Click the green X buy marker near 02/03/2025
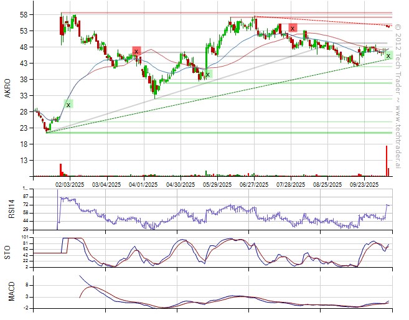The height and width of the screenshot is (320, 409). 68,105
